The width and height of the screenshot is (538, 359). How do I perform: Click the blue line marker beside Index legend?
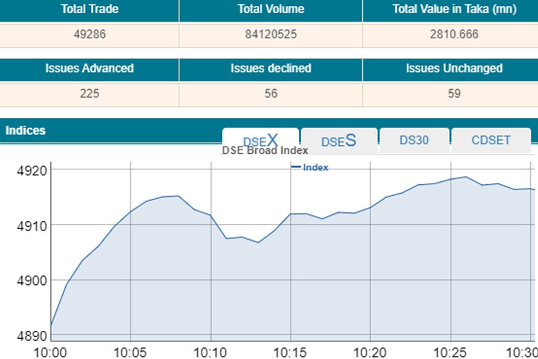pyautogui.click(x=296, y=168)
